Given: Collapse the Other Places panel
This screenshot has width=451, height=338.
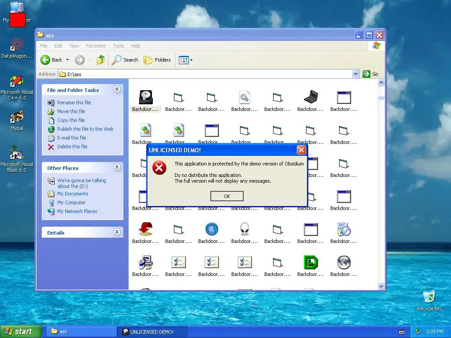Looking at the screenshot, I should tap(117, 167).
